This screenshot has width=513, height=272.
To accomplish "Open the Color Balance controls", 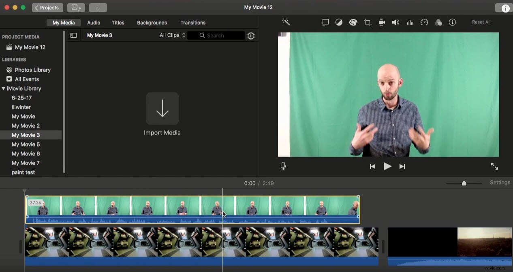I will click(339, 22).
